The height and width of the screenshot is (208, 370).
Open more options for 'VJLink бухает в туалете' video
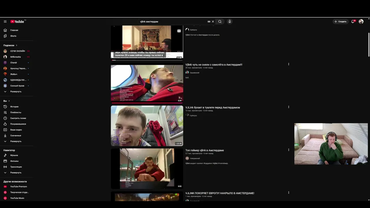[288, 107]
